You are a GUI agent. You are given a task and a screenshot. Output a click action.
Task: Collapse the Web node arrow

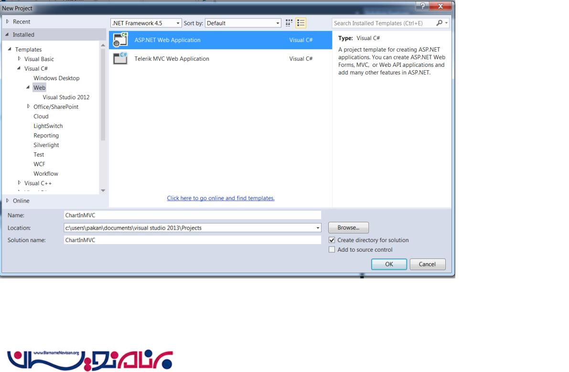pyautogui.click(x=28, y=87)
